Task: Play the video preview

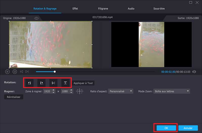Action: (7, 72)
